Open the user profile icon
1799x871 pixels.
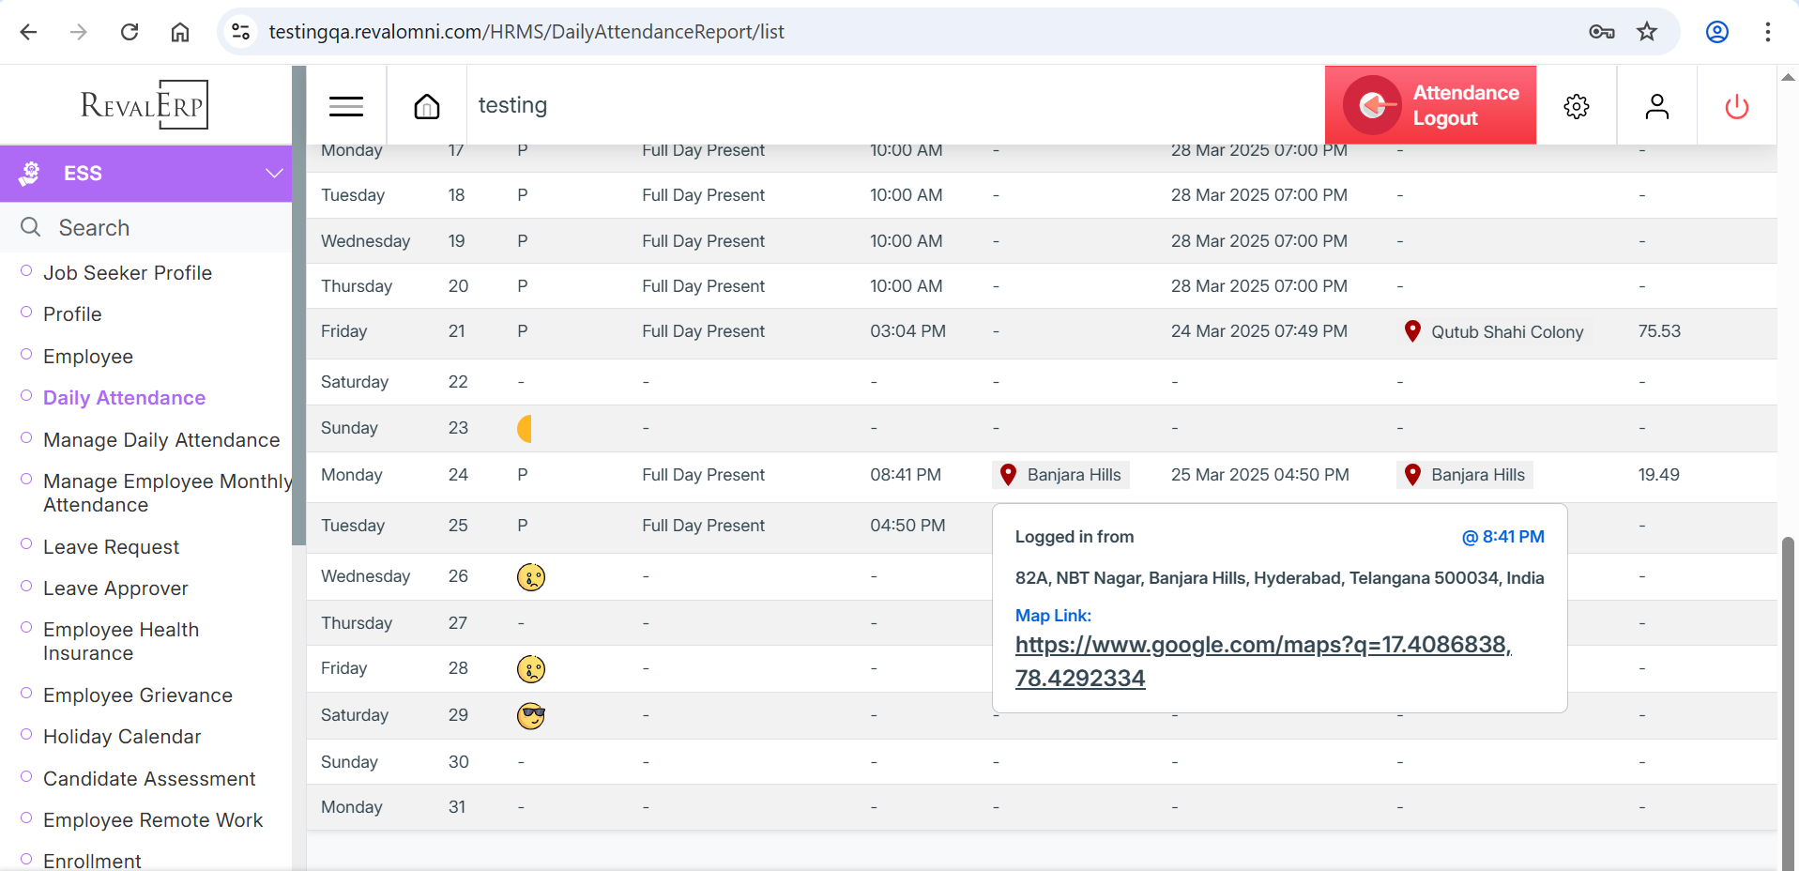pos(1656,106)
